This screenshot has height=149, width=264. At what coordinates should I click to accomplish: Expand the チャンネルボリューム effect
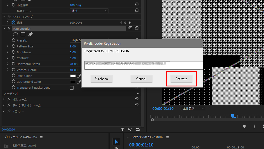pos(4,105)
